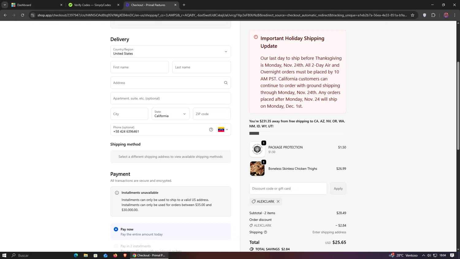Click the 18:04 taskbar clock
460x259 pixels.
pos(443,255)
